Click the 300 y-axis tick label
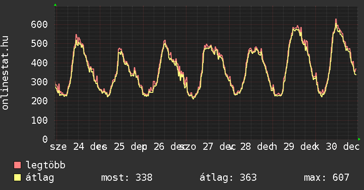The height and width of the screenshot is (190, 364). point(39,82)
